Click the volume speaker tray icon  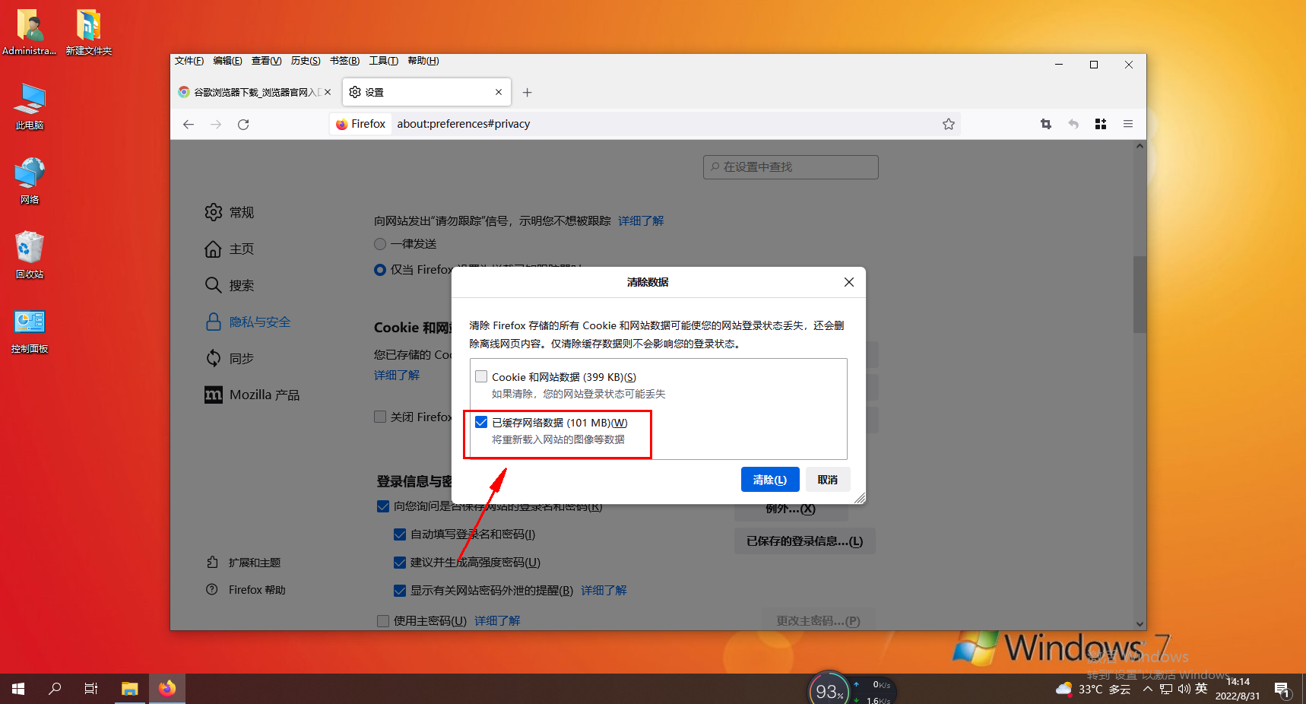pos(1184,690)
